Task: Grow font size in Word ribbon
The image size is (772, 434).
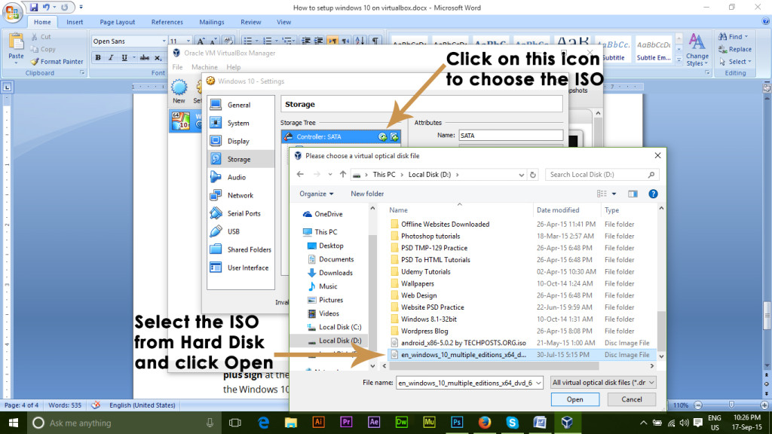Action: pos(201,41)
